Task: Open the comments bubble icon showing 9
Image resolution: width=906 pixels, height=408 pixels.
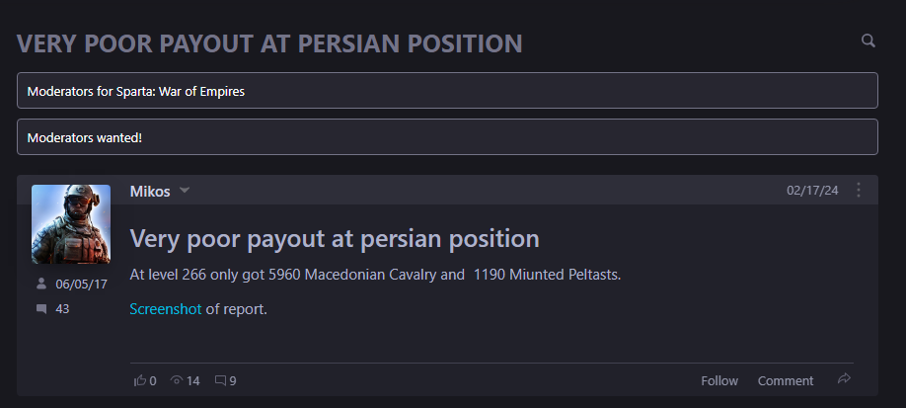Action: 220,380
